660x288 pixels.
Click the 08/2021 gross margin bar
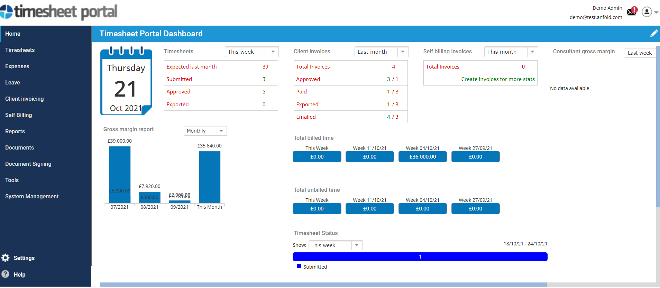click(150, 197)
